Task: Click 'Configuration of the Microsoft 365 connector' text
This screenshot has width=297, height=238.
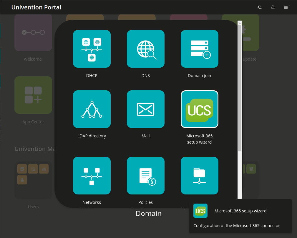Action: (x=237, y=226)
